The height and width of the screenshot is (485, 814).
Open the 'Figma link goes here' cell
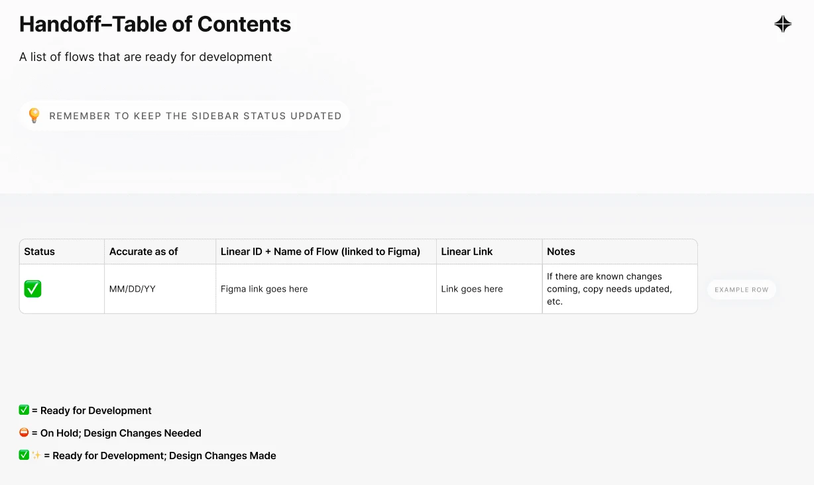tap(264, 289)
